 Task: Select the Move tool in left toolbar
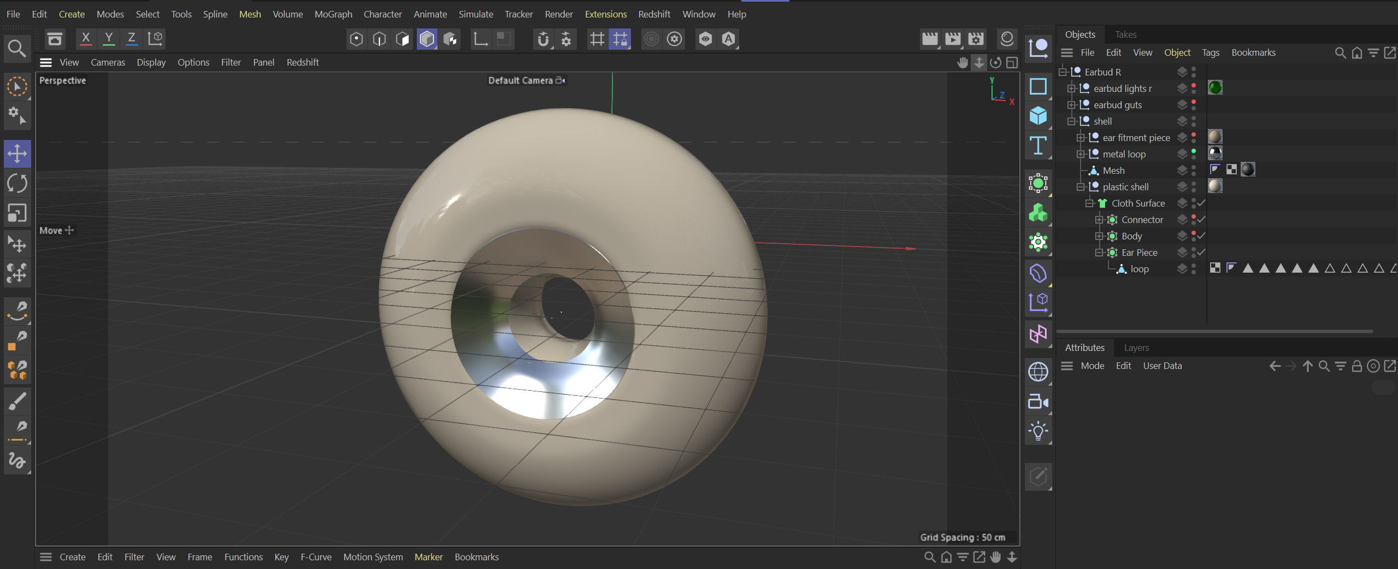17,154
